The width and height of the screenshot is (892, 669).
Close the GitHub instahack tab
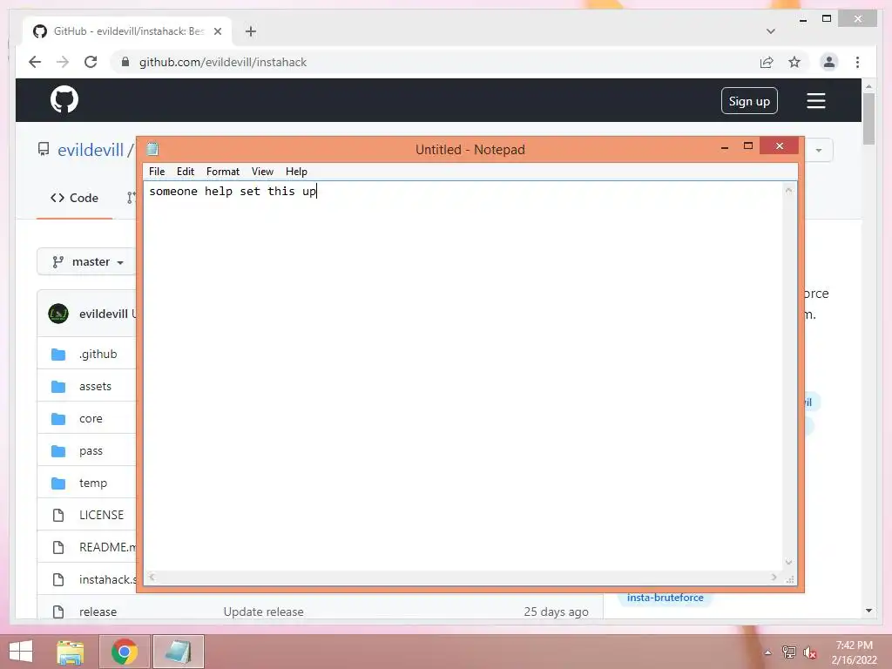pyautogui.click(x=217, y=31)
